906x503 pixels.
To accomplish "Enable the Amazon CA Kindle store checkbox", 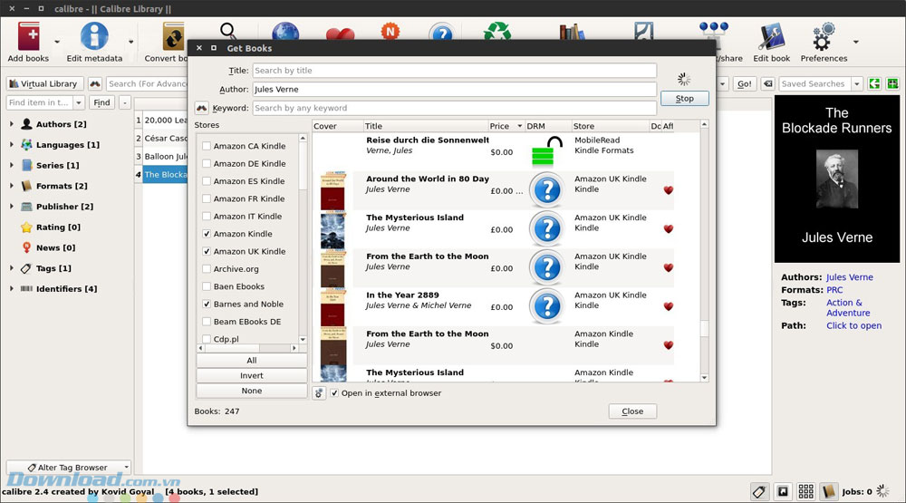I will click(207, 146).
